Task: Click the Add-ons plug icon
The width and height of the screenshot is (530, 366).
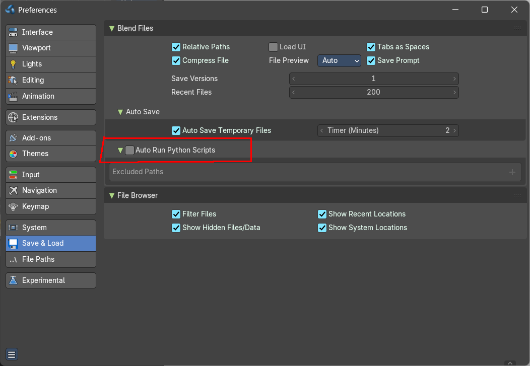Action: [x=13, y=138]
